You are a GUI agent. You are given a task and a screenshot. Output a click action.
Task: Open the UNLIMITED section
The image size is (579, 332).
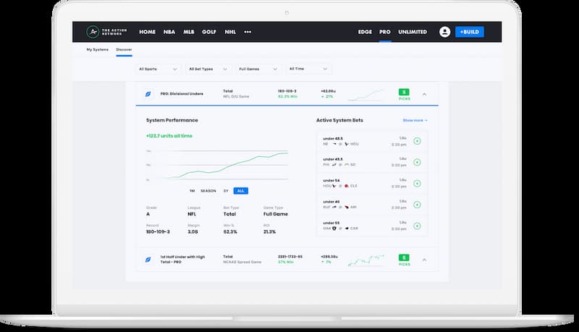[413, 32]
